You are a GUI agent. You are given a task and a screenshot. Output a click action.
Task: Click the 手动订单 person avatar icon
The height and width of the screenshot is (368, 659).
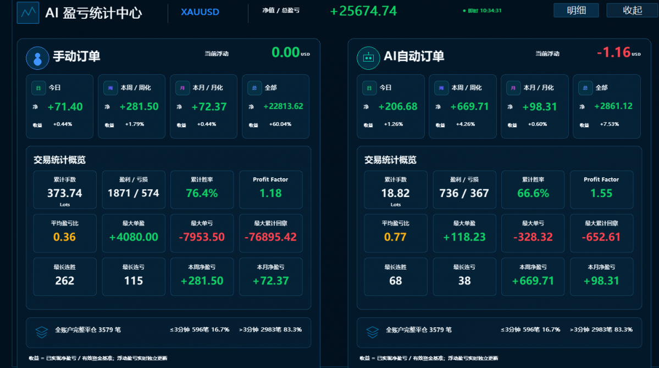[x=37, y=58]
